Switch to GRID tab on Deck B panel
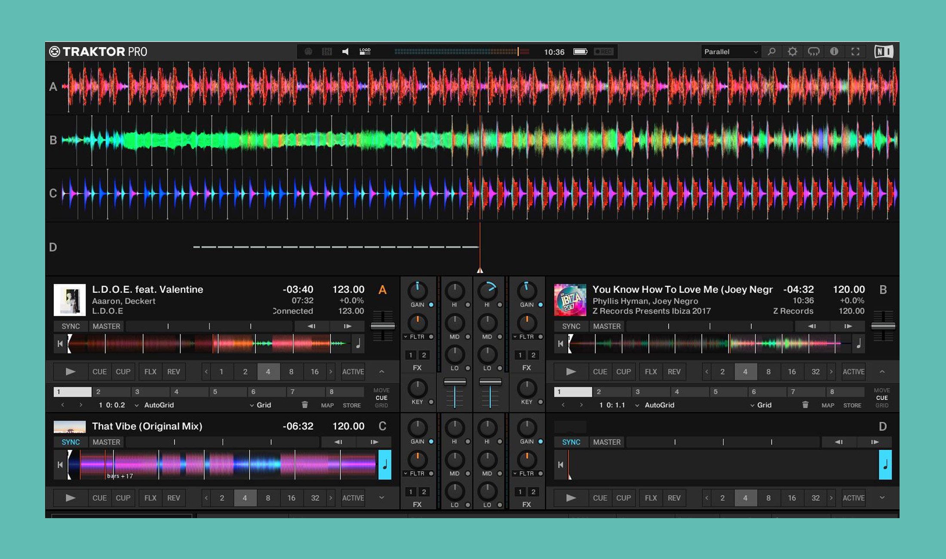 (881, 405)
